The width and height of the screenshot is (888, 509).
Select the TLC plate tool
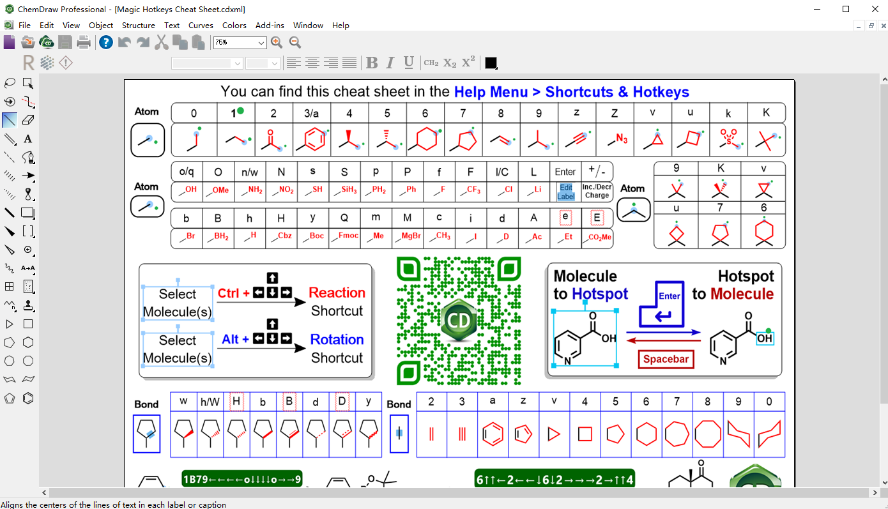27,286
